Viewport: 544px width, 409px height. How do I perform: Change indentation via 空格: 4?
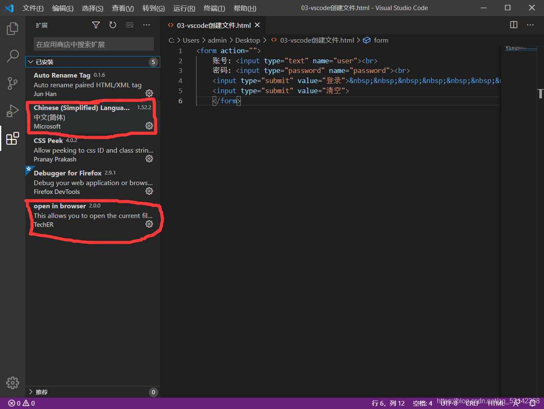click(x=423, y=404)
